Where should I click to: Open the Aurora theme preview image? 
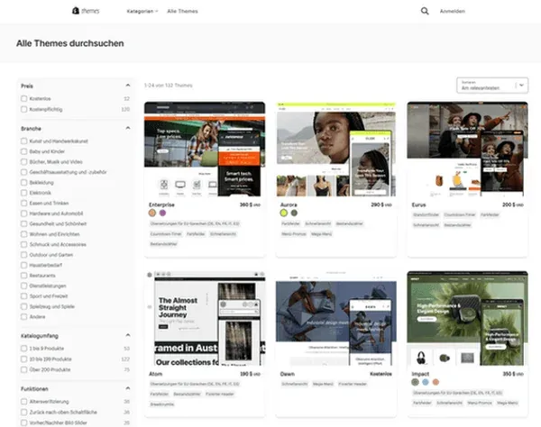(336, 149)
